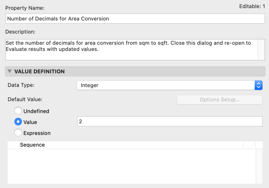
Task: Select the Undefined radio button
Action: tap(18, 111)
